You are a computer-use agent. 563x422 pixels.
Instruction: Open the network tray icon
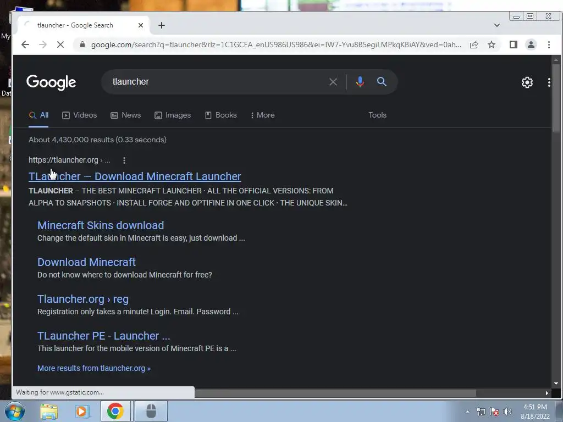click(x=481, y=412)
